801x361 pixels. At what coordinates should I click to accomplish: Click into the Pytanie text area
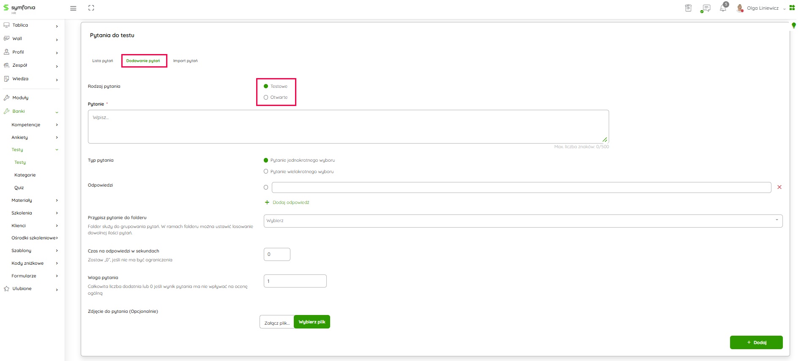[348, 127]
